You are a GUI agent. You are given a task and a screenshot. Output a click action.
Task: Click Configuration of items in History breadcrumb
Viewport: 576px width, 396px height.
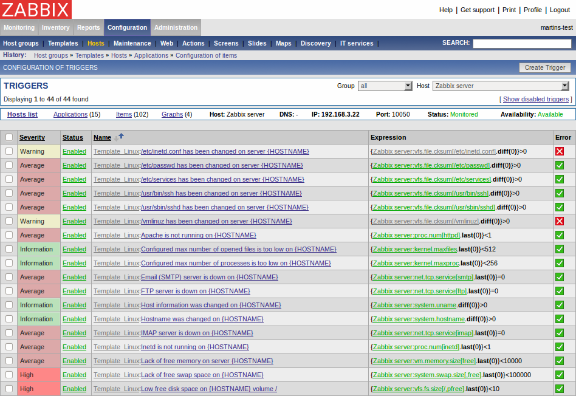pyautogui.click(x=206, y=55)
